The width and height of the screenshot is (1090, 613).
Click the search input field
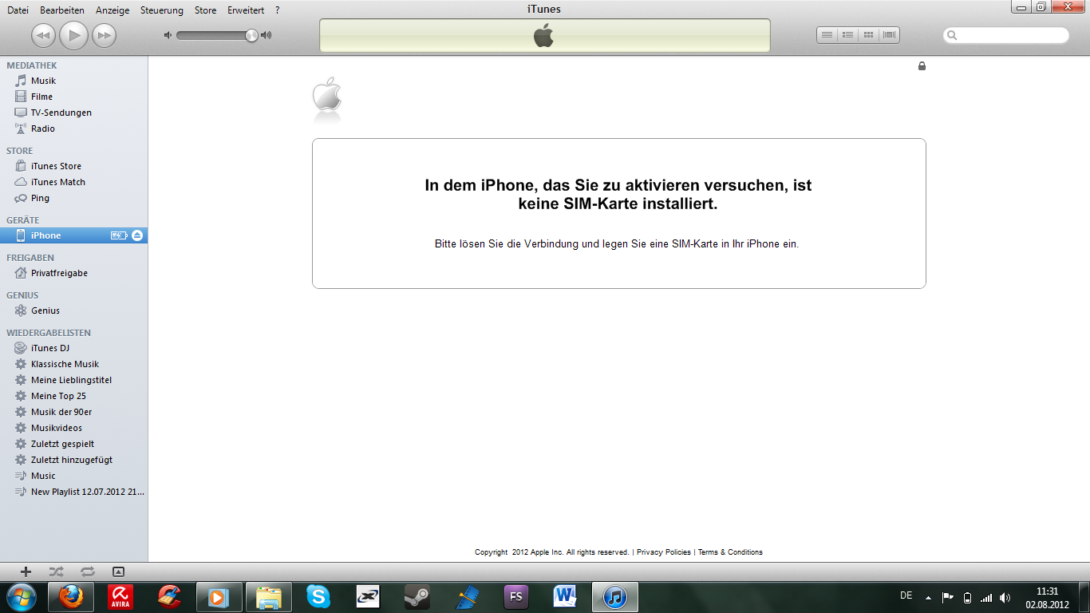click(x=1006, y=35)
